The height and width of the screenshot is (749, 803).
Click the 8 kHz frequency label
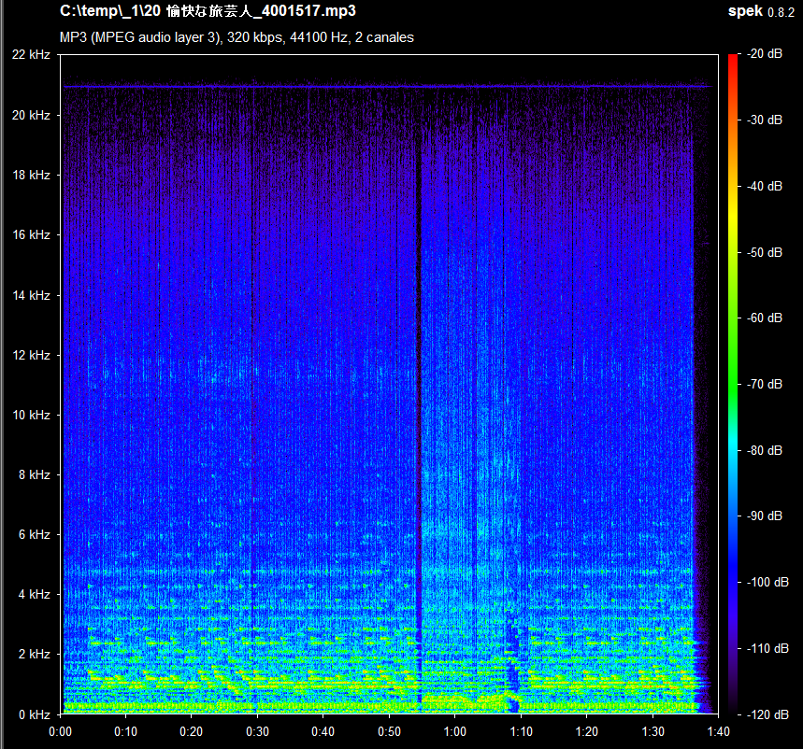(35, 474)
